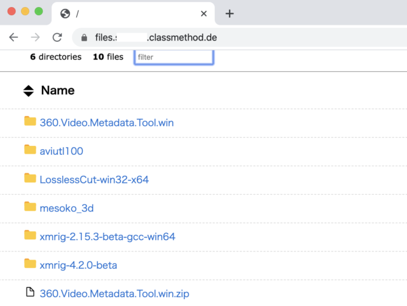The height and width of the screenshot is (306, 407).
Task: Click the green fullscreen window button
Action: click(x=39, y=11)
